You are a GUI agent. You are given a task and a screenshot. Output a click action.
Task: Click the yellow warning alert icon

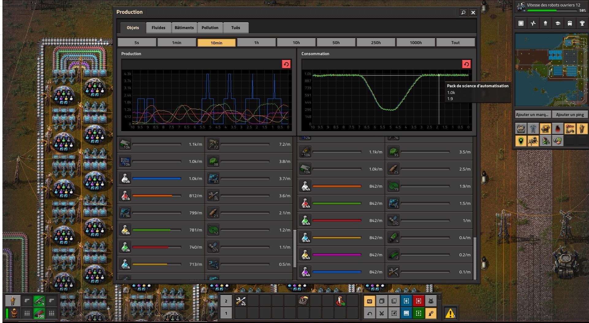pyautogui.click(x=450, y=313)
